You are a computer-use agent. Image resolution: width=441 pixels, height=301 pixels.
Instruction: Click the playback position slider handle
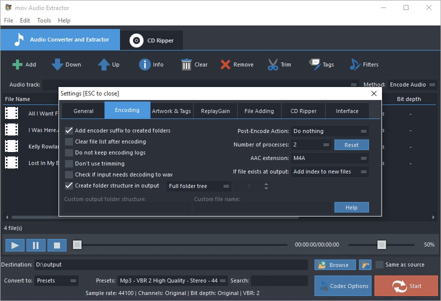pos(77,244)
